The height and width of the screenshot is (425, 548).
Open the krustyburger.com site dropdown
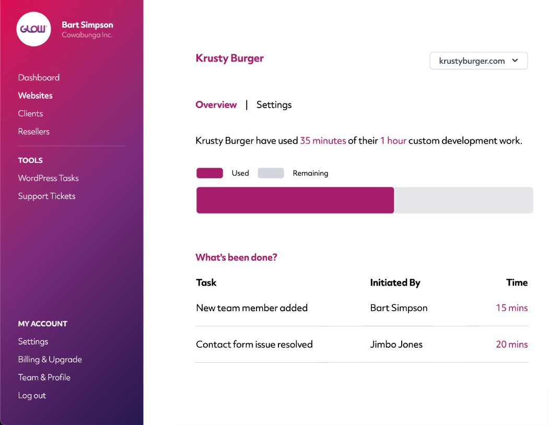click(479, 61)
